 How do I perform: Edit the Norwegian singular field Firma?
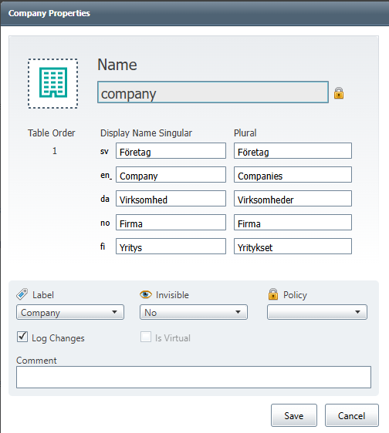click(x=171, y=223)
